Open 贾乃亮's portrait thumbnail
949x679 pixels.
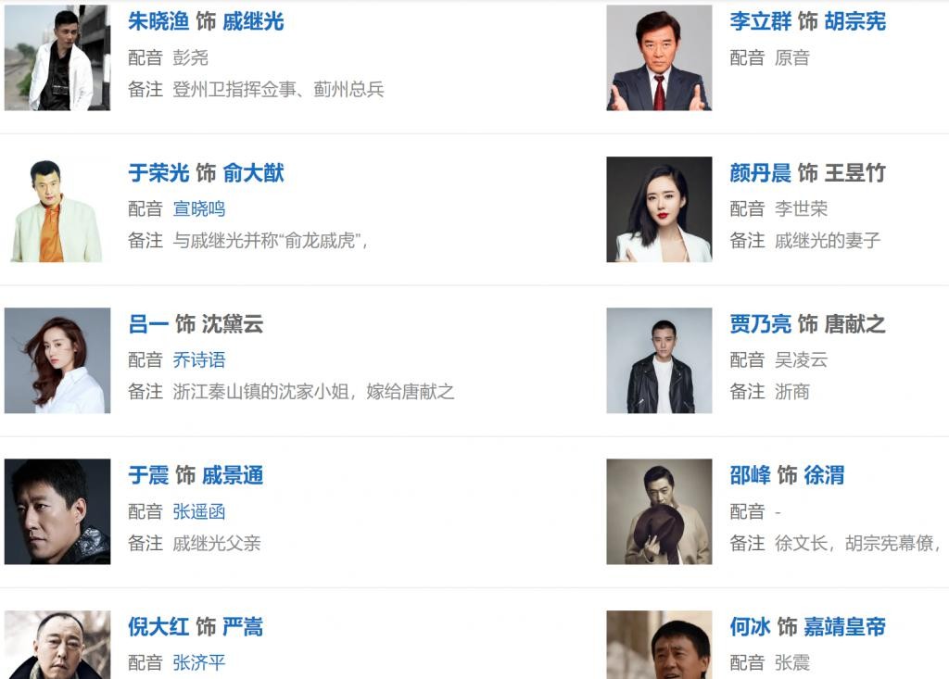(659, 360)
